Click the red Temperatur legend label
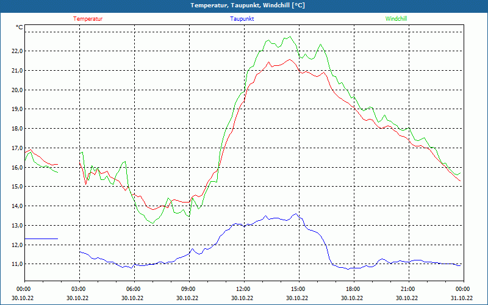Screen dimensions: 488x305 pos(88,19)
